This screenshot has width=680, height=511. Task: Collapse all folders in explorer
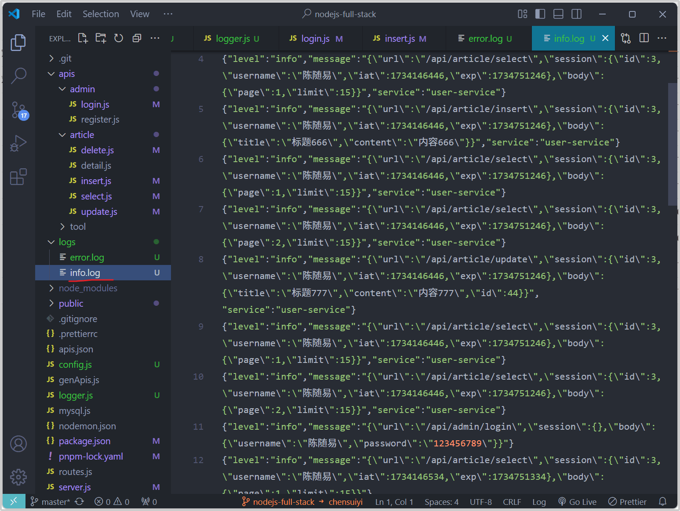tap(137, 38)
